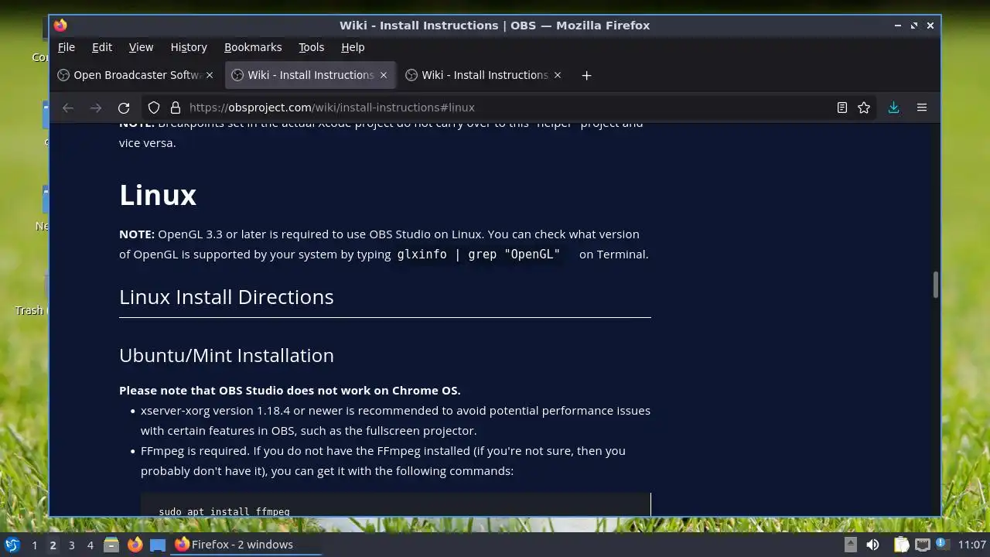Open the Bookmarks menu
990x557 pixels.
[253, 47]
